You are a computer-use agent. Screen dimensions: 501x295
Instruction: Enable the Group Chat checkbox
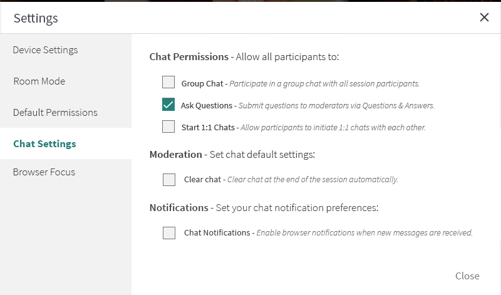(x=168, y=82)
